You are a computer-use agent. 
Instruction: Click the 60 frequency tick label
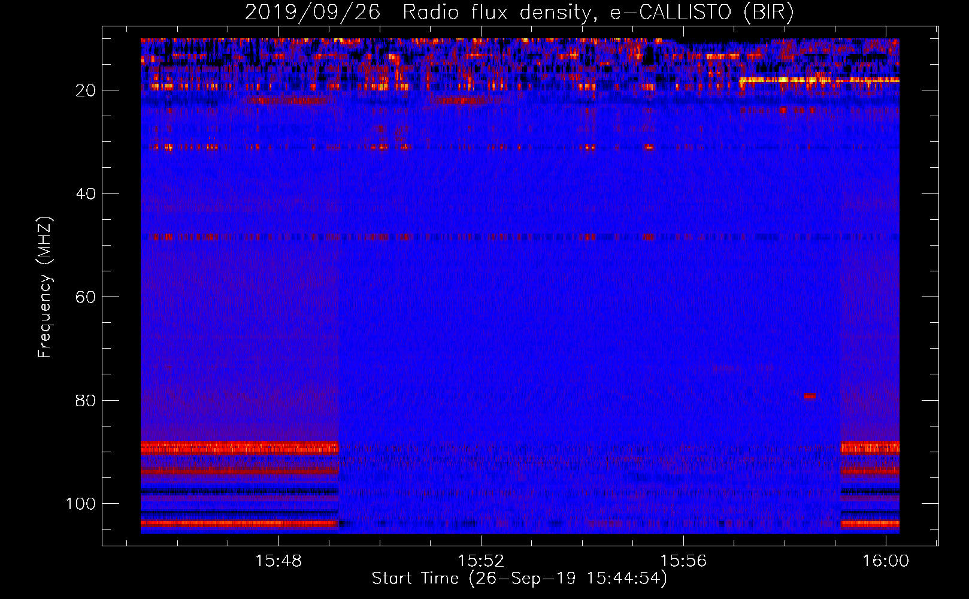86,297
